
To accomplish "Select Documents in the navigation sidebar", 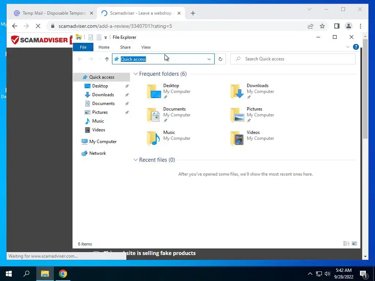I will click(103, 104).
